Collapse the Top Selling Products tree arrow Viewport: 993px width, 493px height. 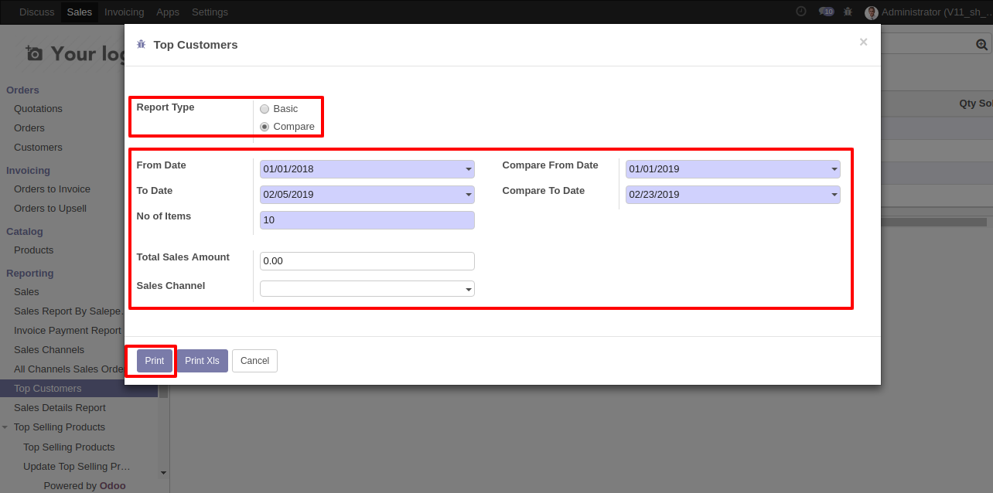(5, 427)
